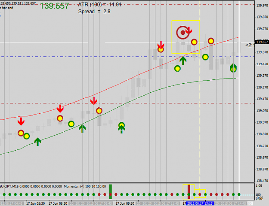269x206 pixels.
Task: Click the leftmost green up arrow on green line
Action: [x=38, y=142]
